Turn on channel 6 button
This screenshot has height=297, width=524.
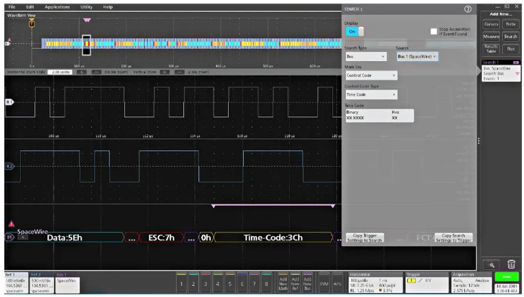[x=242, y=283]
